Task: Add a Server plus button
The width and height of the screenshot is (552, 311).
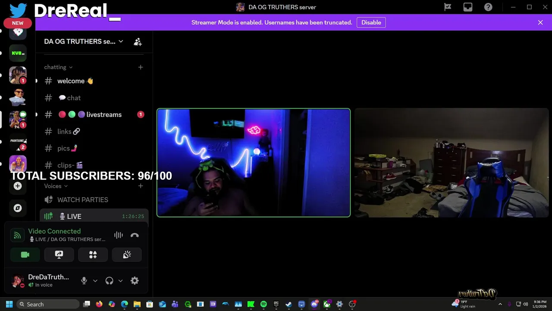Action: 18,186
